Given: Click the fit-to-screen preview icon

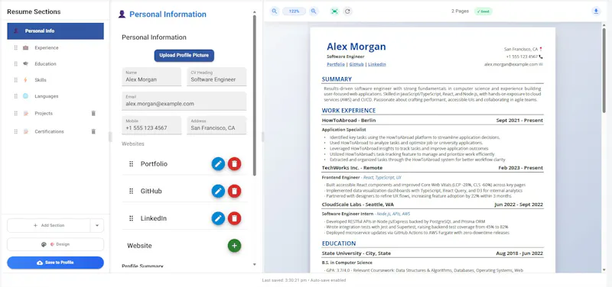Looking at the screenshot, I should click(x=334, y=11).
